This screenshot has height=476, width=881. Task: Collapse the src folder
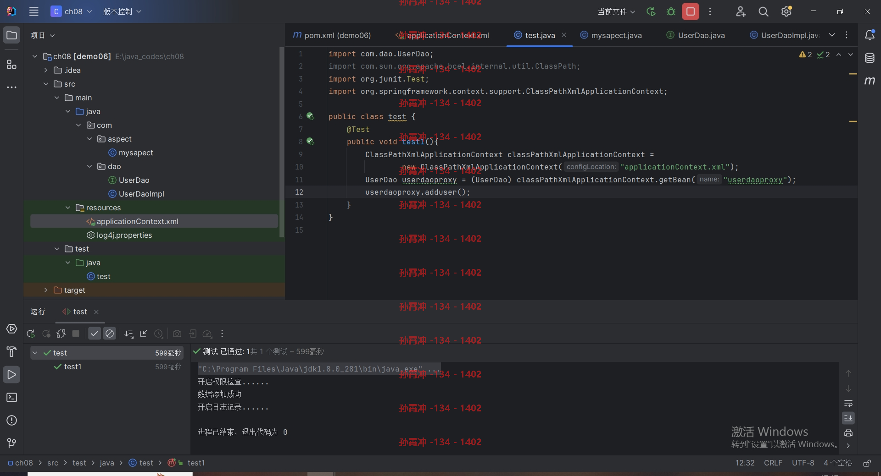click(x=45, y=84)
